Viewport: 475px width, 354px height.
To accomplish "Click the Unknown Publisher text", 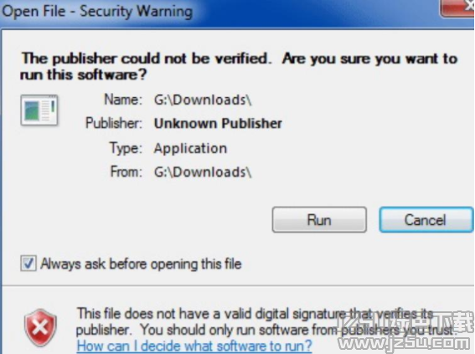I will (x=218, y=124).
